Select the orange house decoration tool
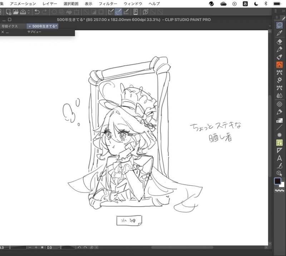Viewport: 286px width, 256px height. [279, 65]
